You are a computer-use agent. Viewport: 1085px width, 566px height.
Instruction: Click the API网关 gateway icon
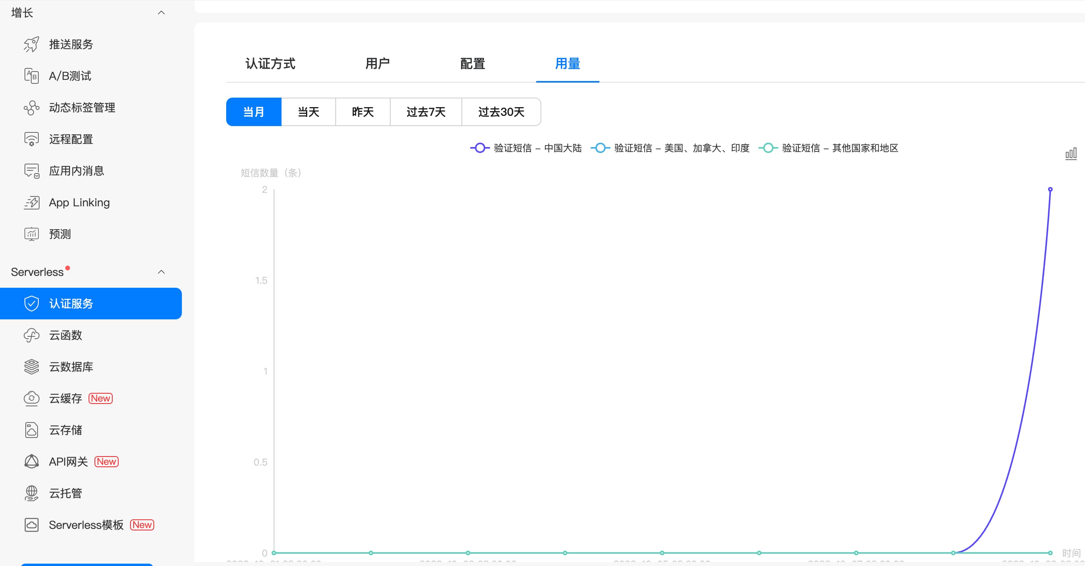pos(31,462)
